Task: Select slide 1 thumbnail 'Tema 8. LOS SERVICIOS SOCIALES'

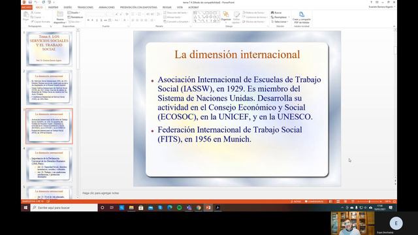Action: click(x=49, y=48)
